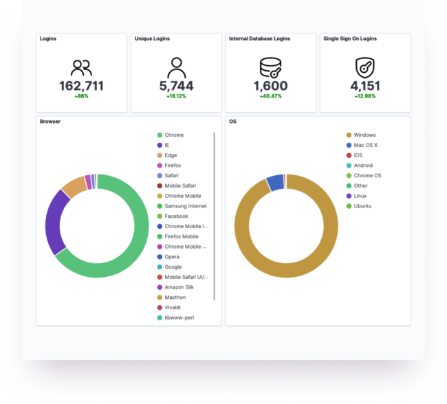Click the Internal Database Logins database icon
This screenshot has height=404, width=447.
(x=270, y=67)
